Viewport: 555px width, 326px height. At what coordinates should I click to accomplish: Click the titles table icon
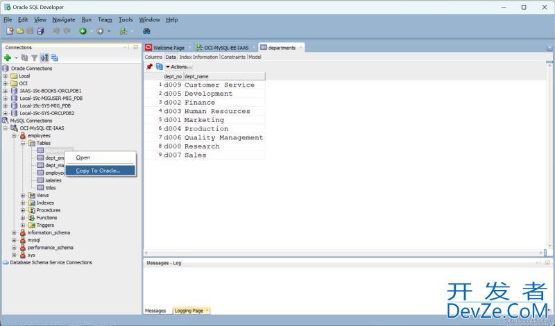point(40,187)
